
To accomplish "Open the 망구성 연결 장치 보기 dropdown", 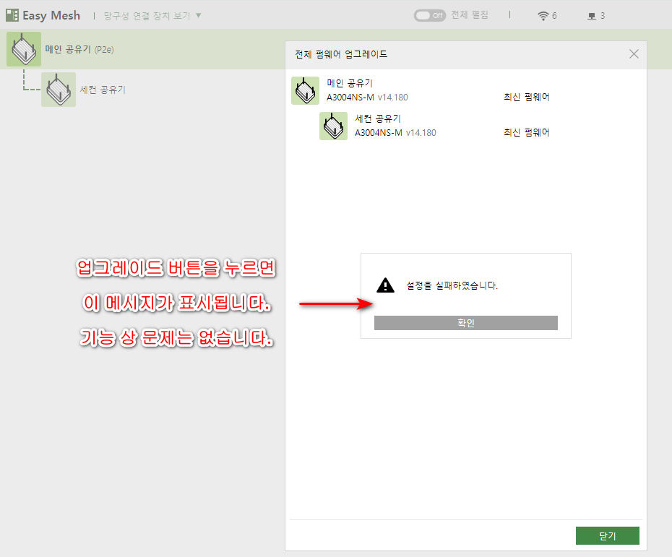I will coord(152,16).
